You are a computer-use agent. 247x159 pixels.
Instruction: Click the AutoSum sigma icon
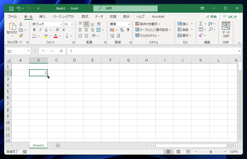(201, 24)
